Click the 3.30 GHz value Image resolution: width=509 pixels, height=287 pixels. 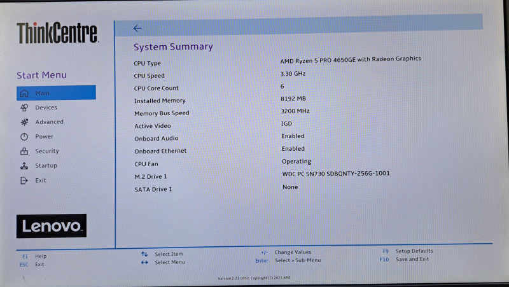(293, 74)
